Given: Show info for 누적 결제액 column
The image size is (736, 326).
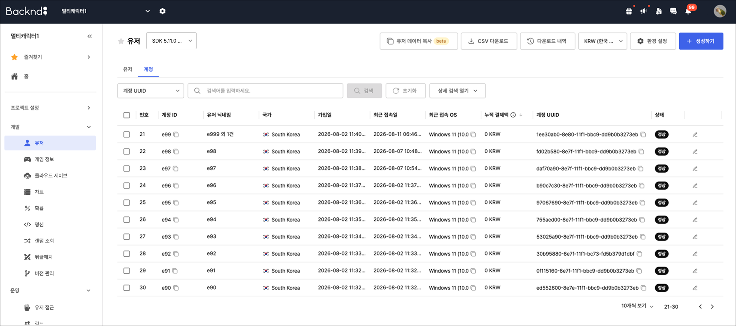Looking at the screenshot, I should pyautogui.click(x=513, y=115).
